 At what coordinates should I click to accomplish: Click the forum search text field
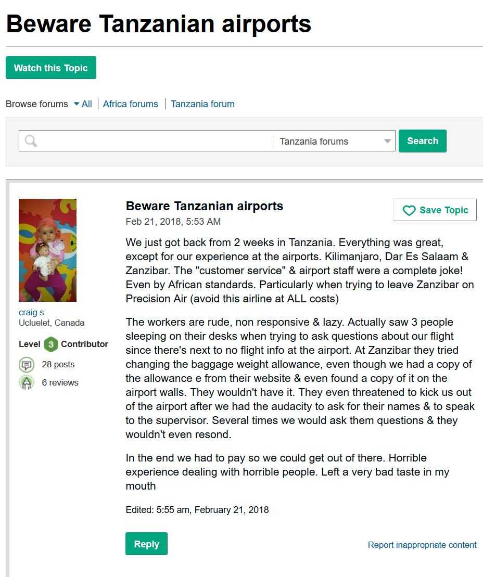[x=156, y=141]
